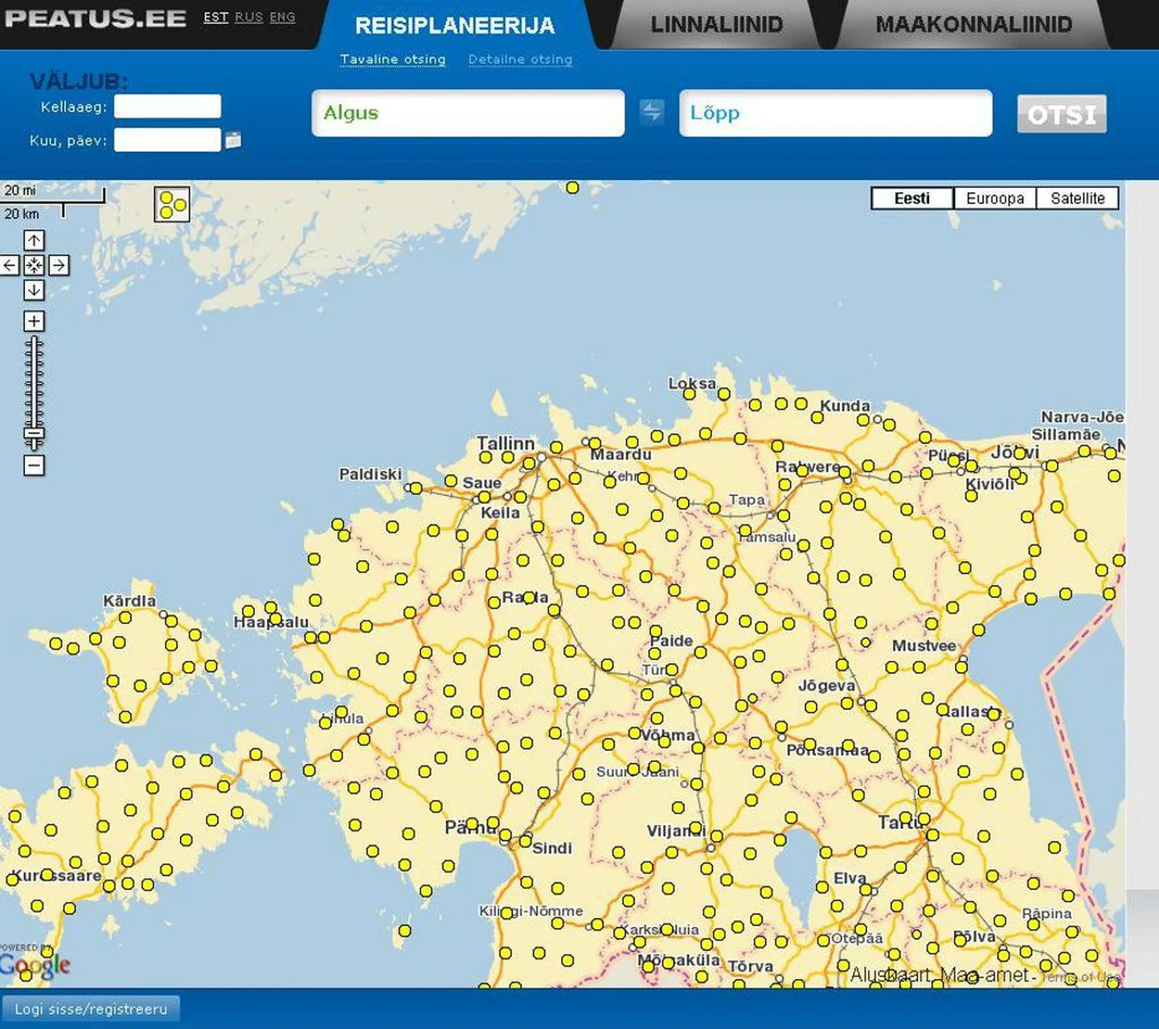Pan the map left with the arrow

[10, 265]
